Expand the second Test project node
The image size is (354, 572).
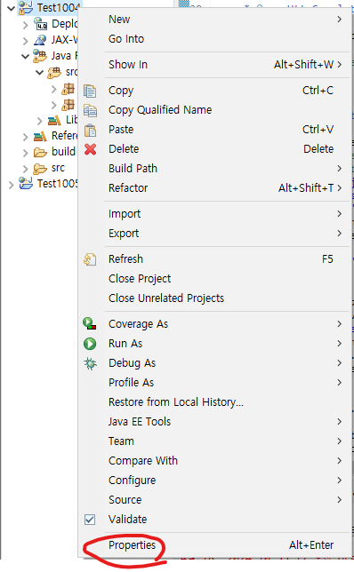[x=11, y=185]
